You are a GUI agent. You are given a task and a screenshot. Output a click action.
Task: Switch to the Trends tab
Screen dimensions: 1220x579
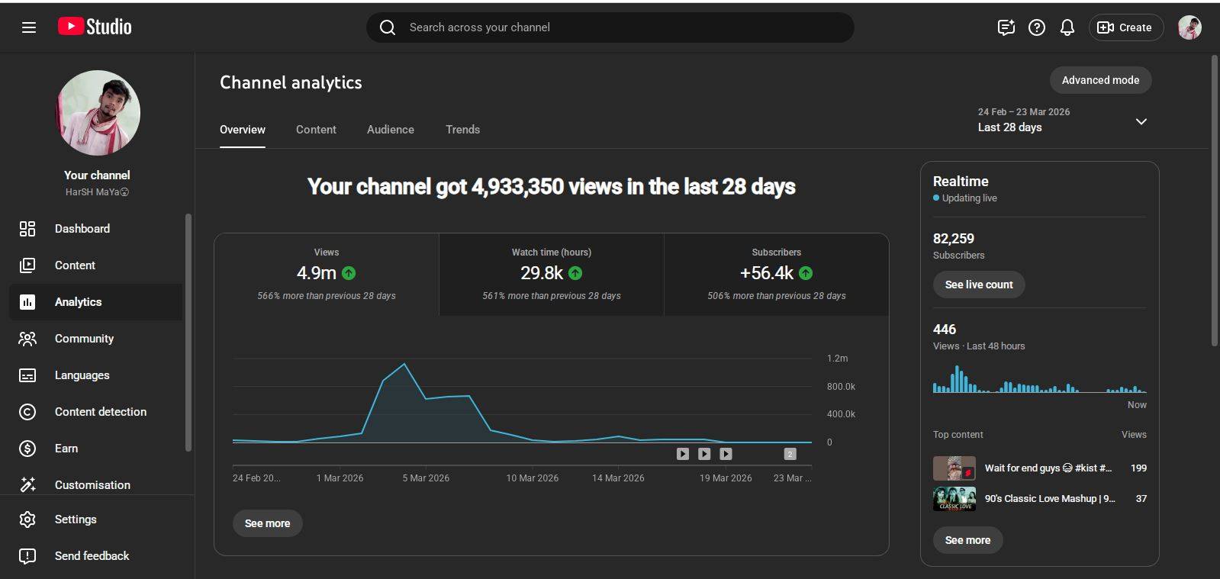pyautogui.click(x=462, y=130)
